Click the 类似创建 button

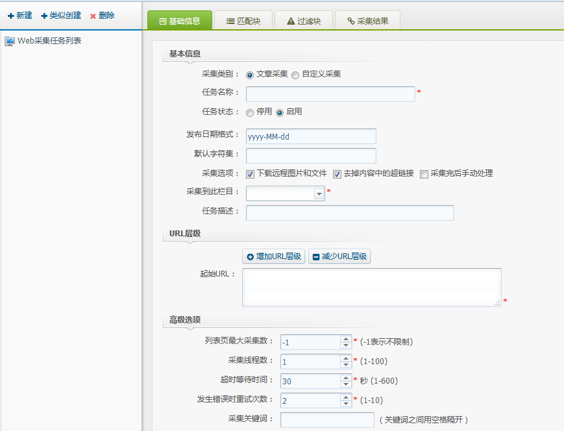pos(61,16)
